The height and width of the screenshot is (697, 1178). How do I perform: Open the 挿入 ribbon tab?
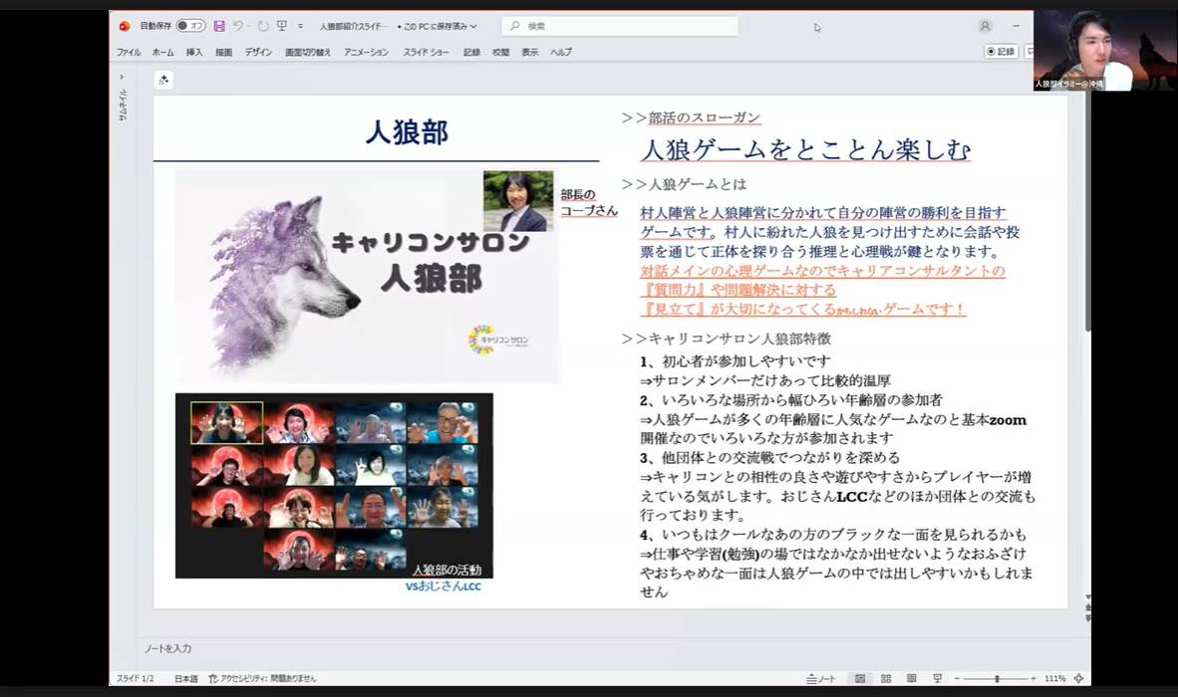coord(194,52)
